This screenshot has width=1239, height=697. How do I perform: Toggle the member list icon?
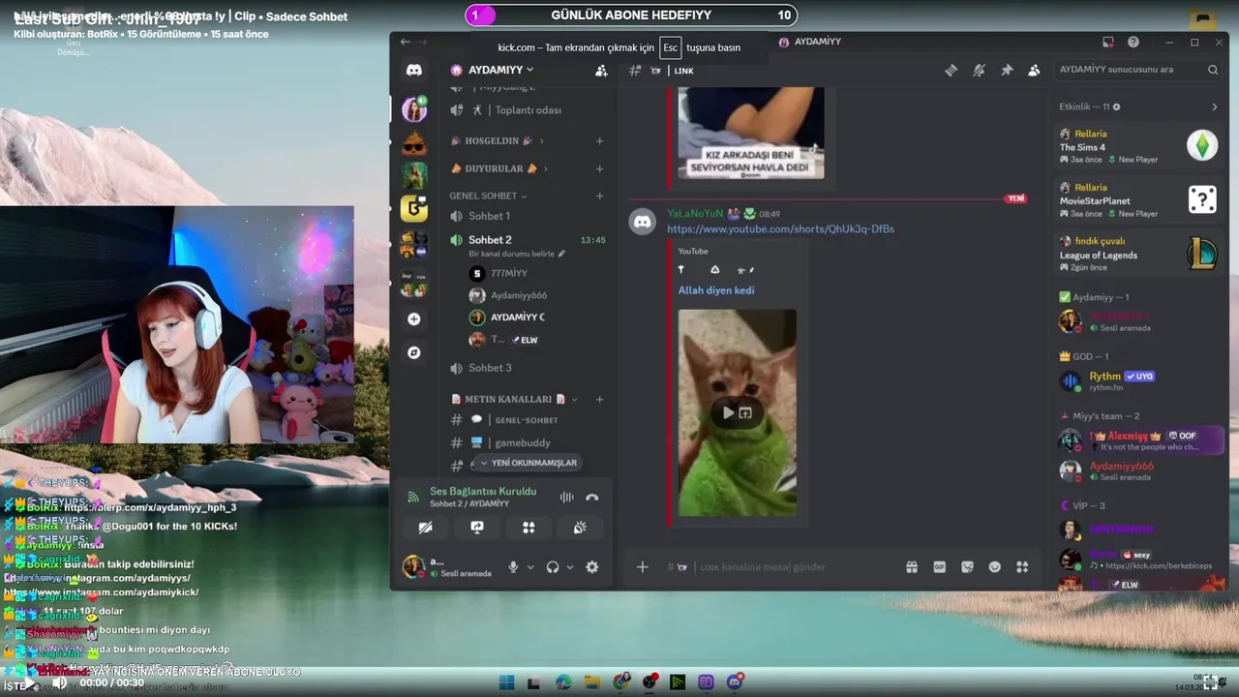tap(1034, 70)
